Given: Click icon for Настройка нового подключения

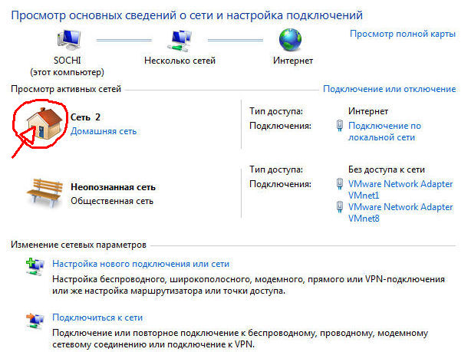Looking at the screenshot, I should 35,266.
